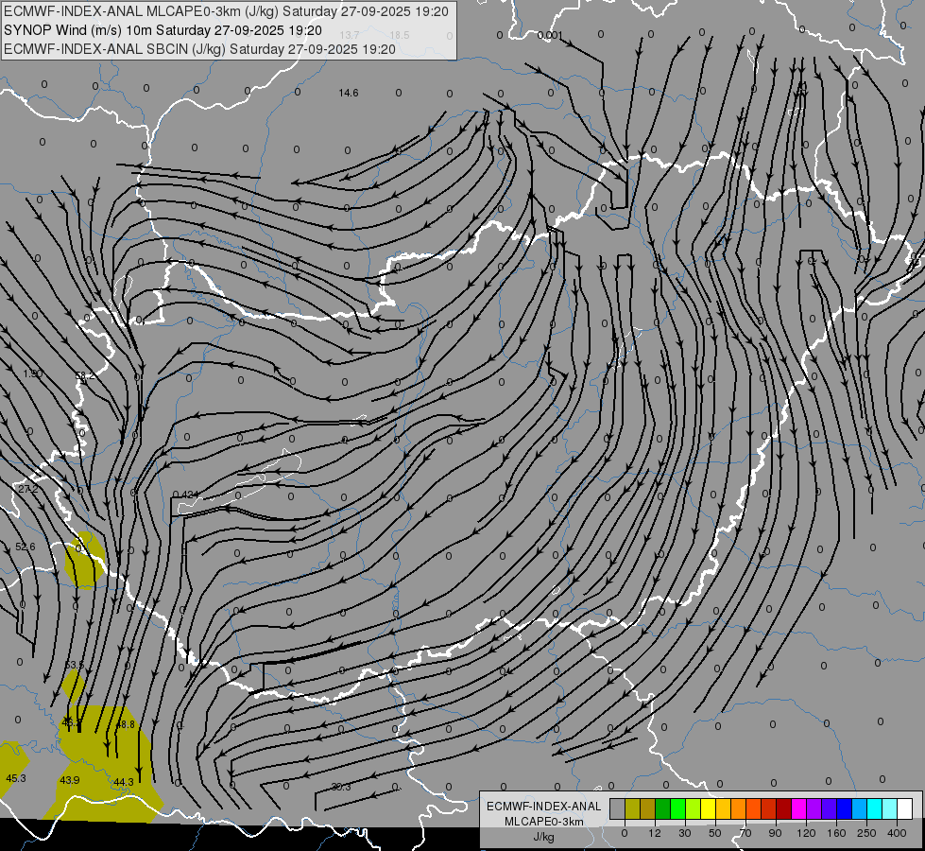This screenshot has width=925, height=851.
Task: Click the cyan legend swatch
Action: point(874,808)
